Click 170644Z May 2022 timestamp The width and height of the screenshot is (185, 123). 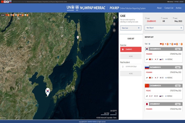click(x=175, y=54)
